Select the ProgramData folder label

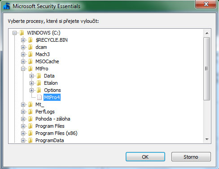point(50,140)
